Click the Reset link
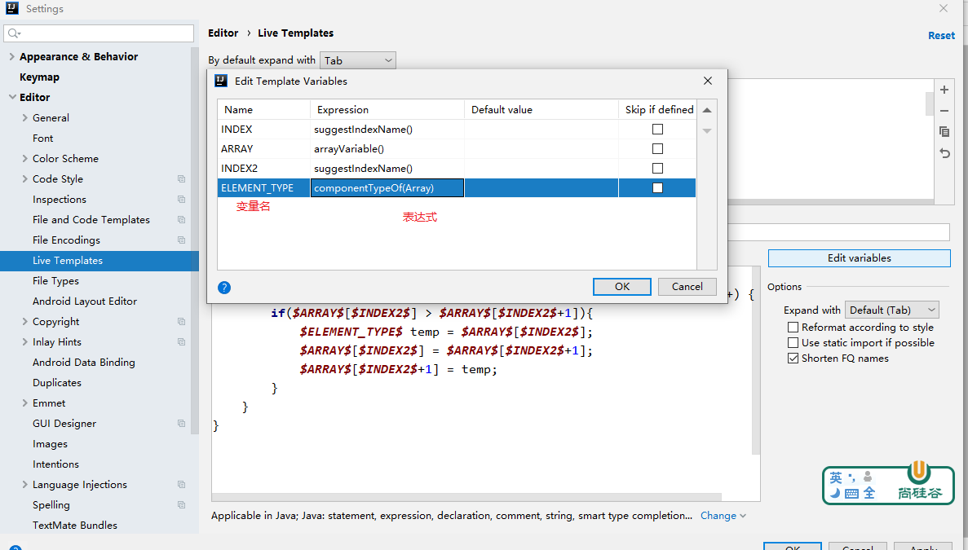This screenshot has height=550, width=968. [941, 35]
